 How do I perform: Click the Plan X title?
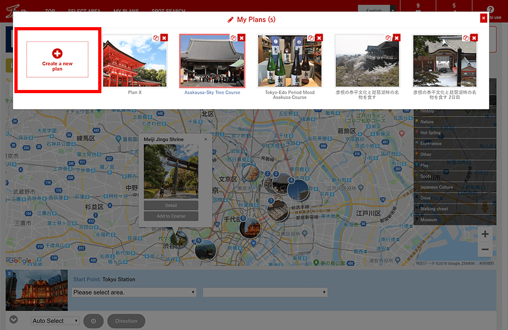point(135,93)
